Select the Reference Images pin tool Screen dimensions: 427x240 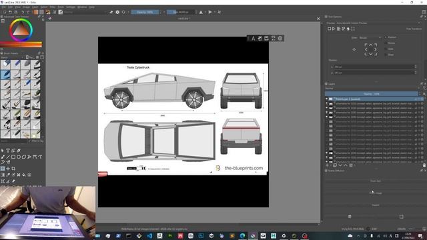pyautogui.click(x=13, y=181)
